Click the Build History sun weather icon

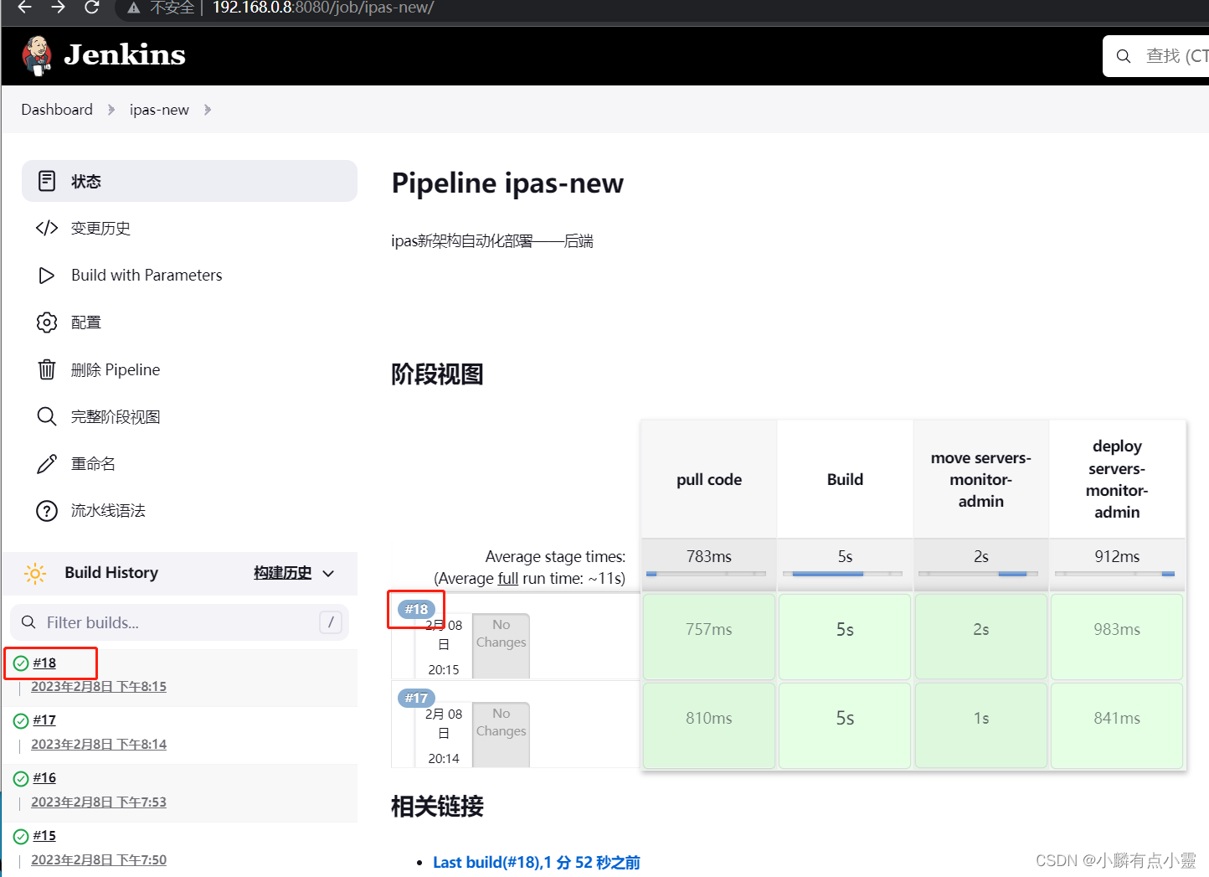click(35, 573)
